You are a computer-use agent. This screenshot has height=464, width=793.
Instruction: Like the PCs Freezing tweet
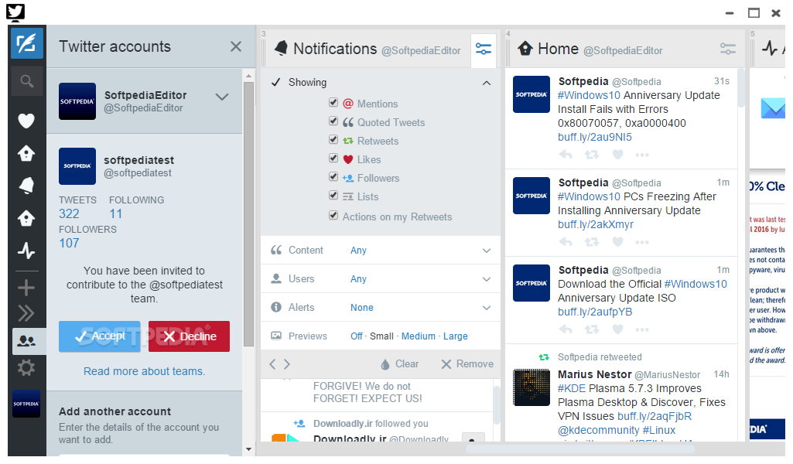point(617,242)
